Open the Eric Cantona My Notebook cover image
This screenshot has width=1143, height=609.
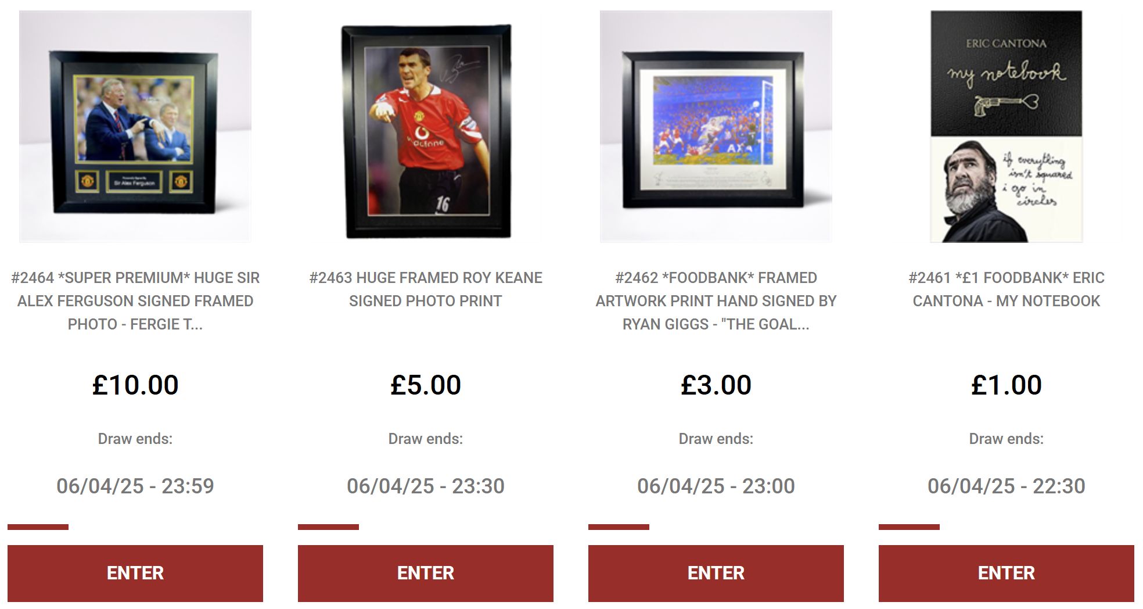1007,126
